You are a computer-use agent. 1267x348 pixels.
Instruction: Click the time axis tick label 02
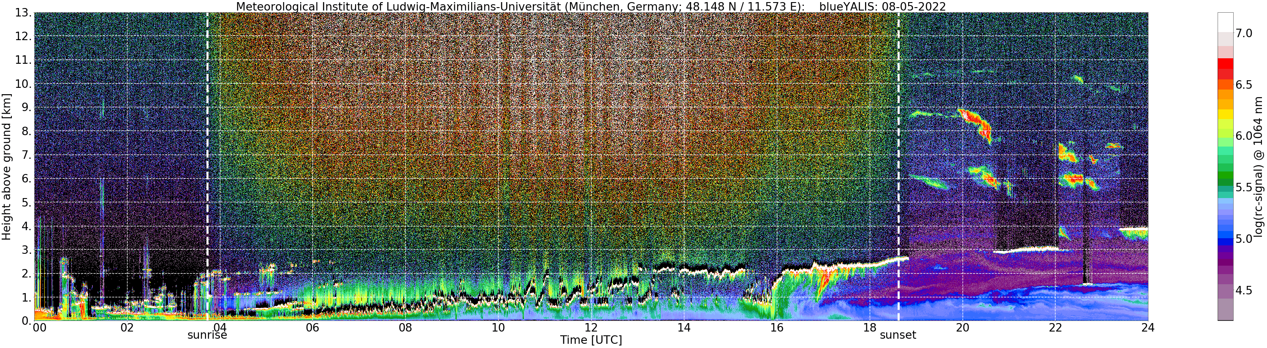127,327
